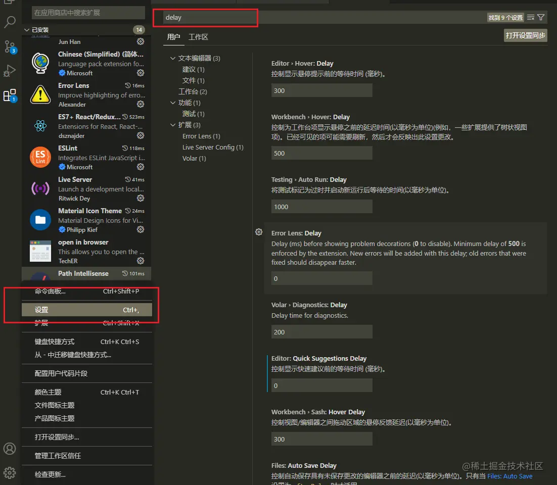Click the Sash Hover Delay value 300

pyautogui.click(x=322, y=439)
